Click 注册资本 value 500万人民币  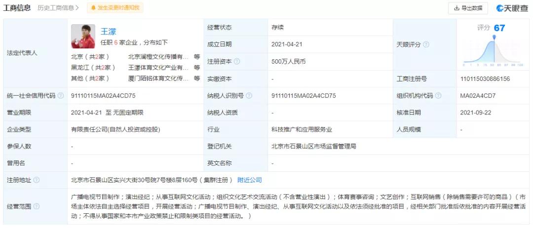coord(289,62)
